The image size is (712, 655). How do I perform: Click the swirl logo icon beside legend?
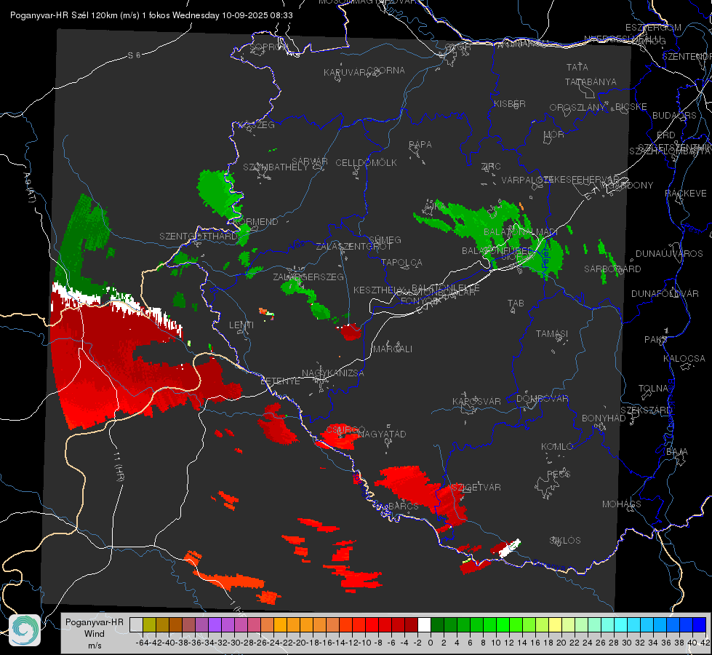tap(25, 630)
